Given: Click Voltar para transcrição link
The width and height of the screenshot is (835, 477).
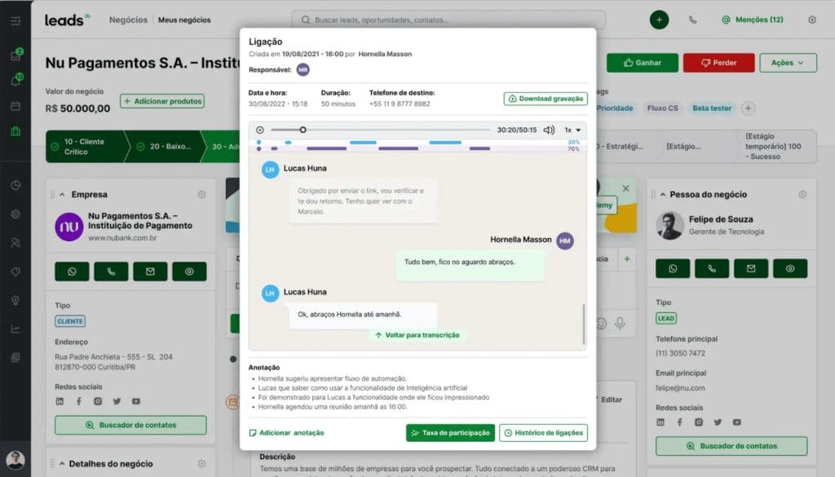Looking at the screenshot, I should click(x=417, y=335).
